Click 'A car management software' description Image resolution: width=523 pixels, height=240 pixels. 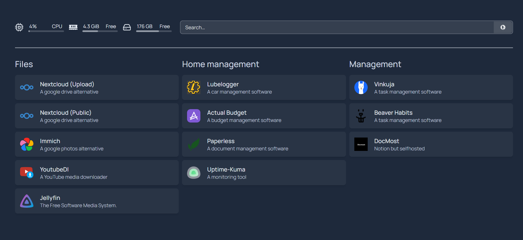tap(239, 92)
